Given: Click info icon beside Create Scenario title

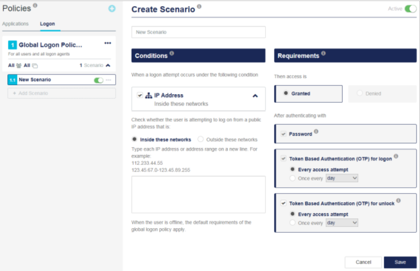Looking at the screenshot, I should [x=199, y=7].
